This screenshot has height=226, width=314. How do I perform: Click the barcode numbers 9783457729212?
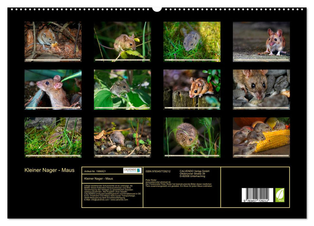(256, 200)
